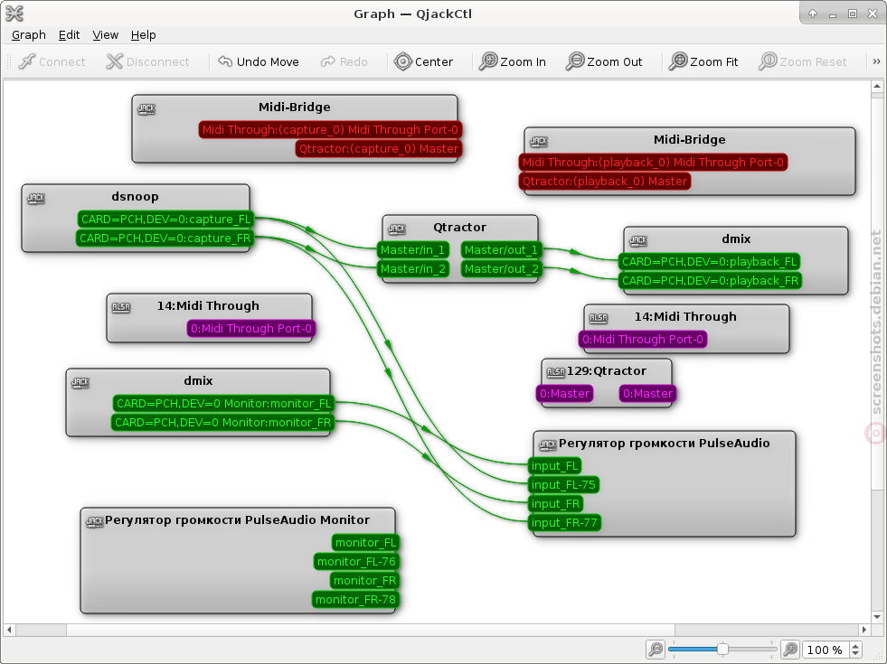Select the Monitor:monitor_FL port on dmix
The height and width of the screenshot is (664, 887).
click(x=224, y=404)
